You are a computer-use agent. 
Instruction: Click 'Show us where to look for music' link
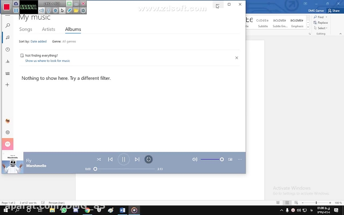pos(47,61)
